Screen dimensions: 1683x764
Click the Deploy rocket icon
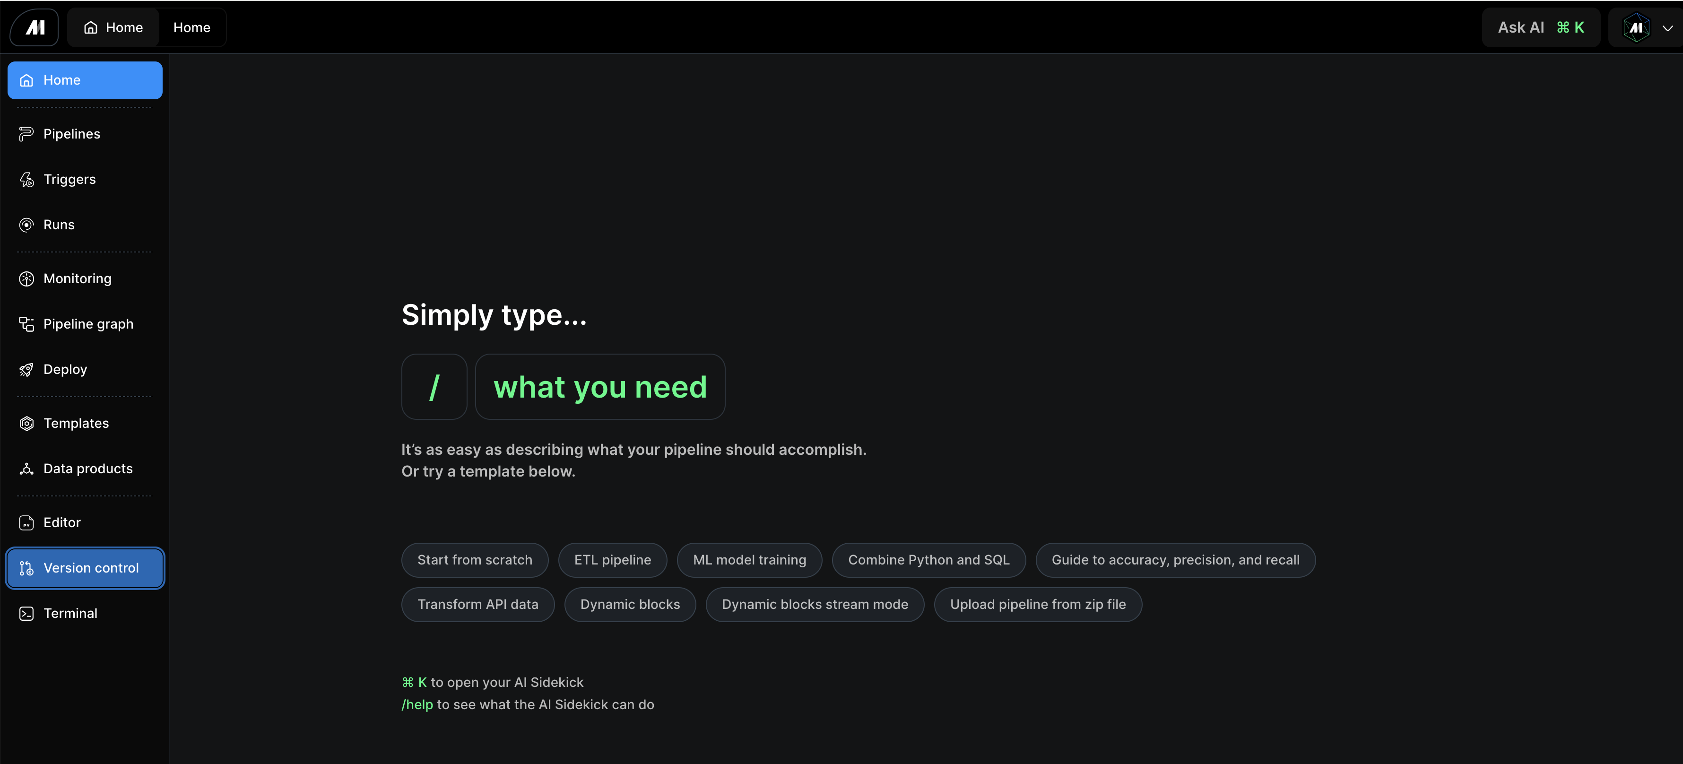(x=26, y=370)
